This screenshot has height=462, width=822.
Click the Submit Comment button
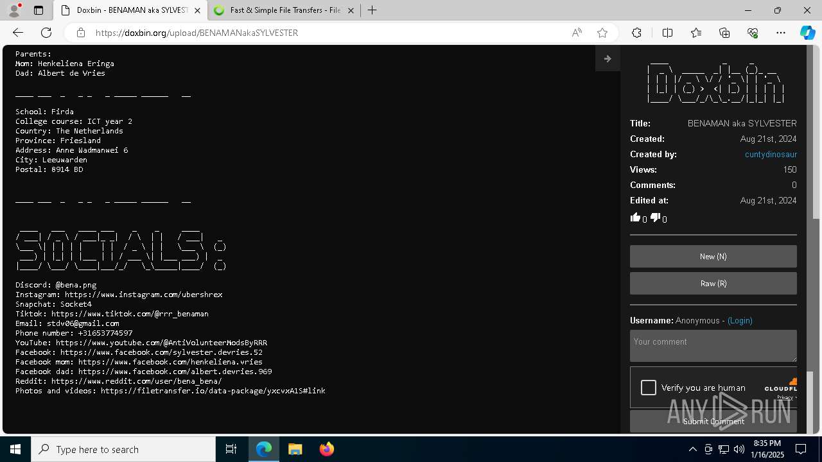pyautogui.click(x=713, y=422)
